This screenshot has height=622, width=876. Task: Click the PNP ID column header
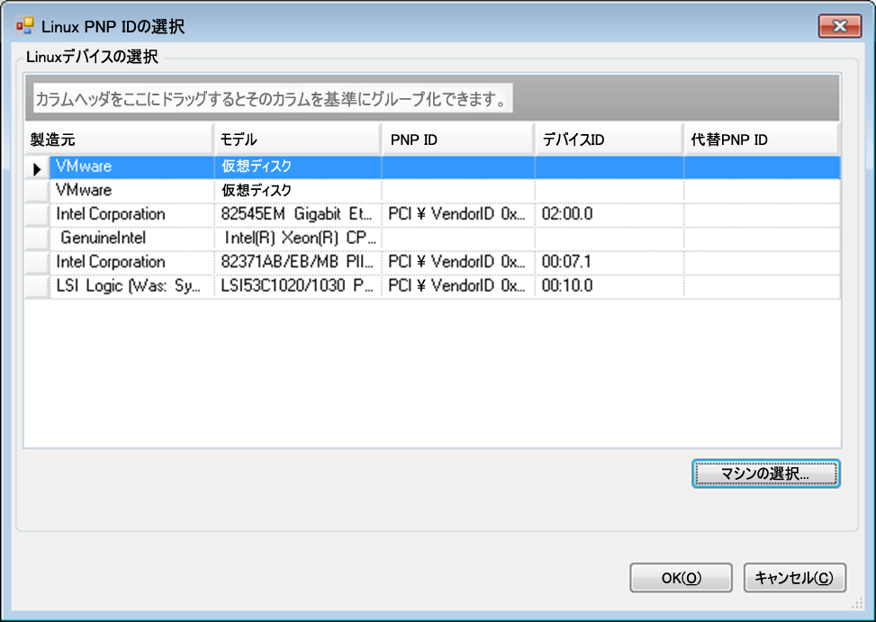click(457, 140)
